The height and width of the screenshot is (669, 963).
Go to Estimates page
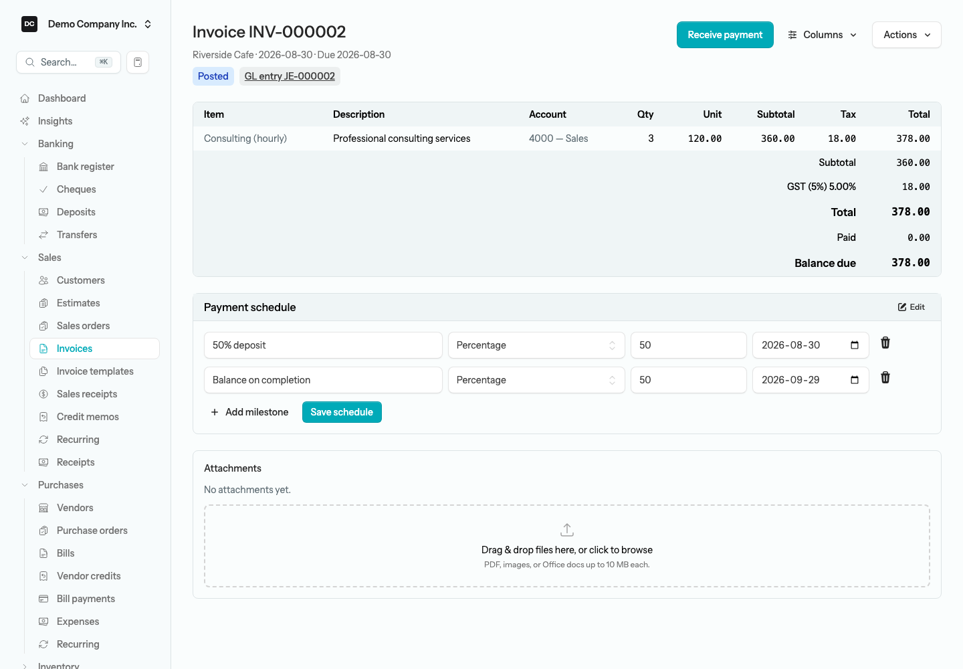94,303
